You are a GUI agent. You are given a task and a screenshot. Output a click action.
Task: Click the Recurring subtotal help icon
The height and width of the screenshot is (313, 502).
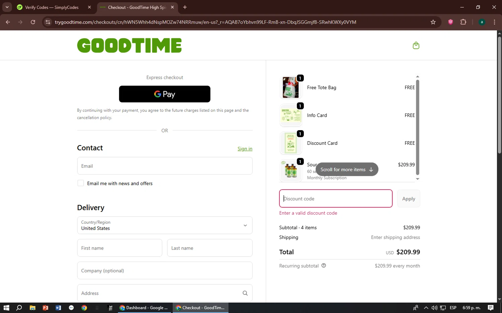tap(324, 266)
